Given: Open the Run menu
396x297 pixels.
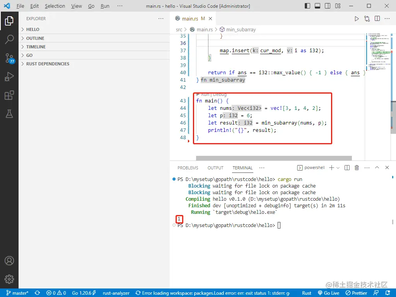Looking at the screenshot, I should (x=105, y=6).
